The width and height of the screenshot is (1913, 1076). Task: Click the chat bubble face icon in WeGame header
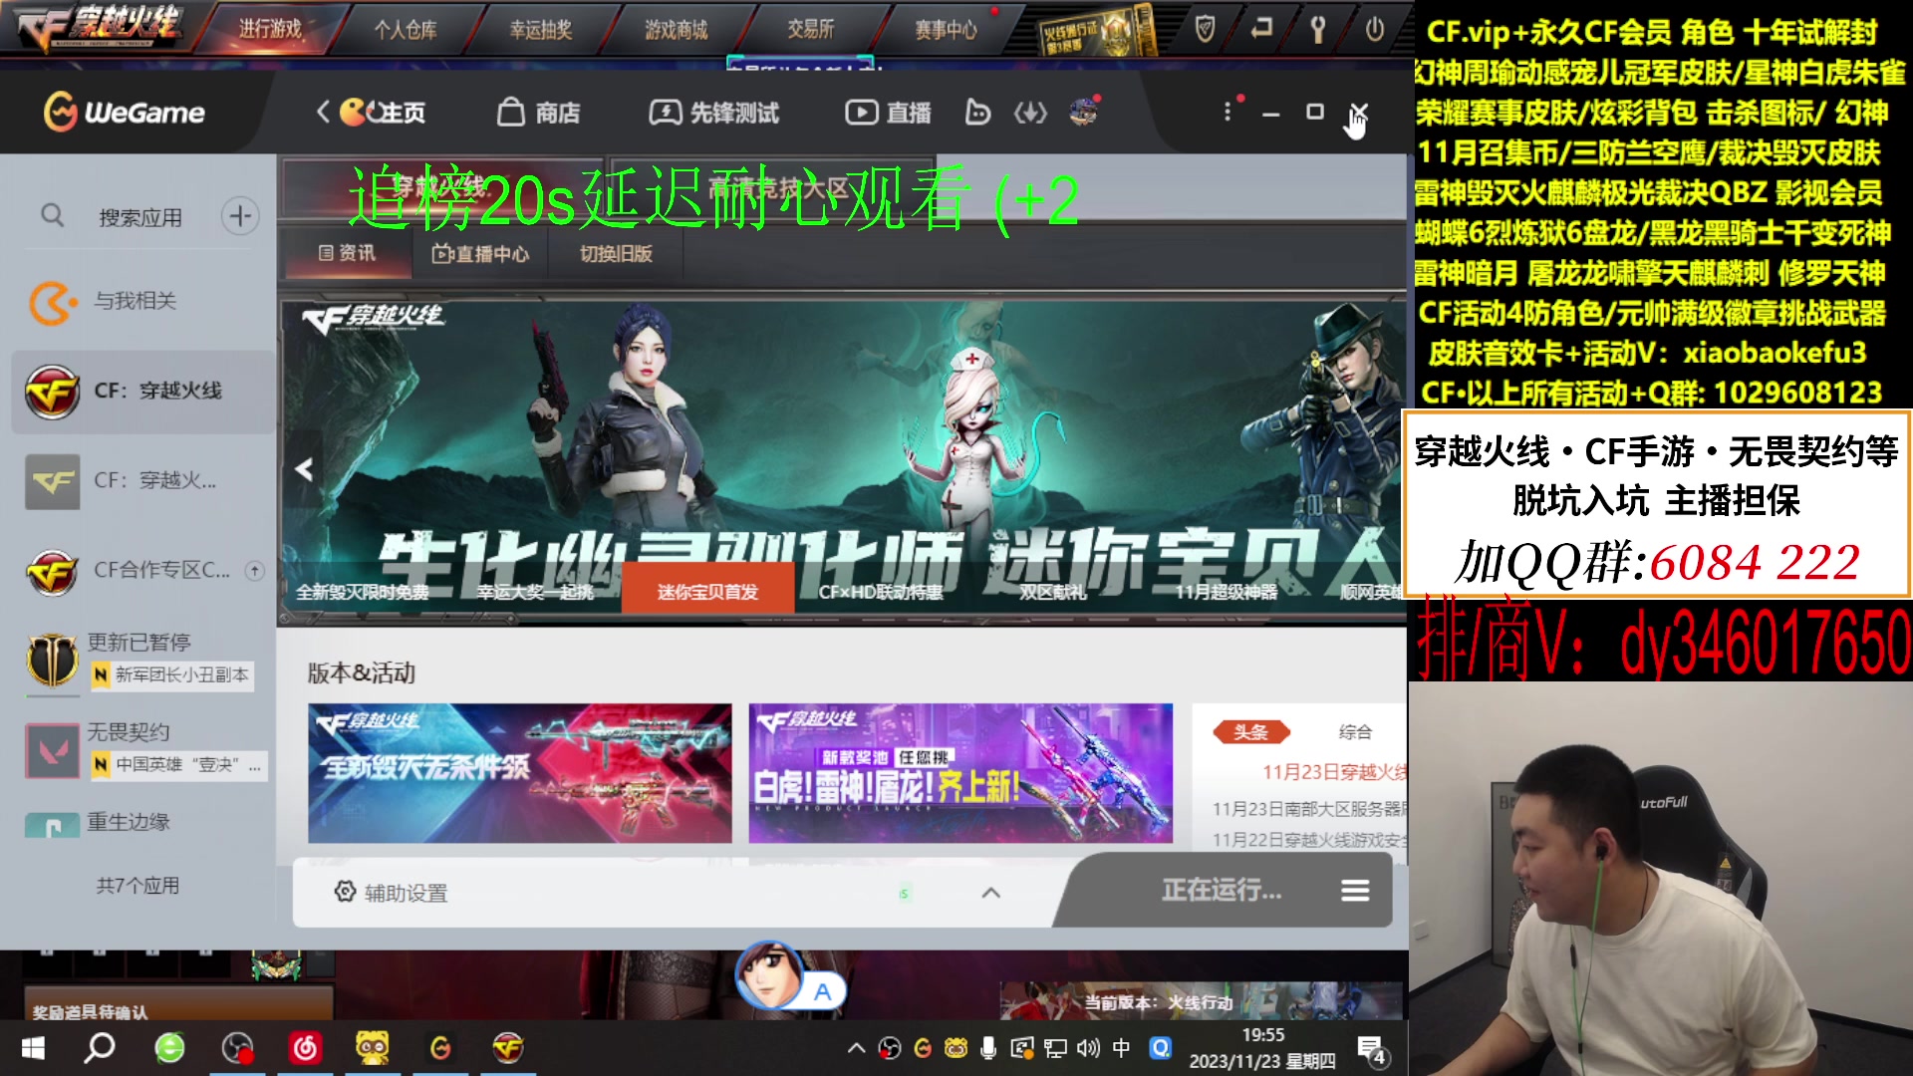(x=977, y=113)
